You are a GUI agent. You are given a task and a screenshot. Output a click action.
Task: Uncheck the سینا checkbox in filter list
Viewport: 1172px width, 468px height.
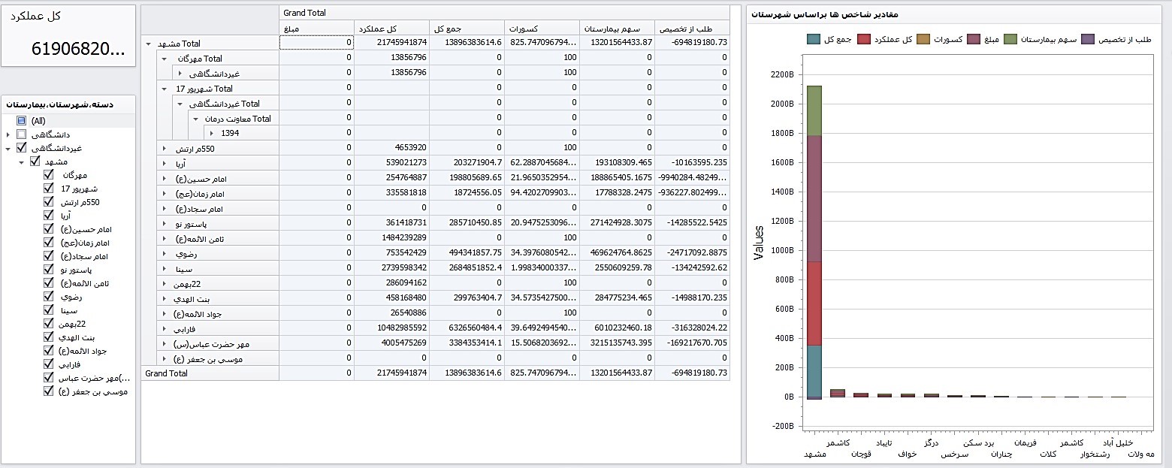[49, 310]
